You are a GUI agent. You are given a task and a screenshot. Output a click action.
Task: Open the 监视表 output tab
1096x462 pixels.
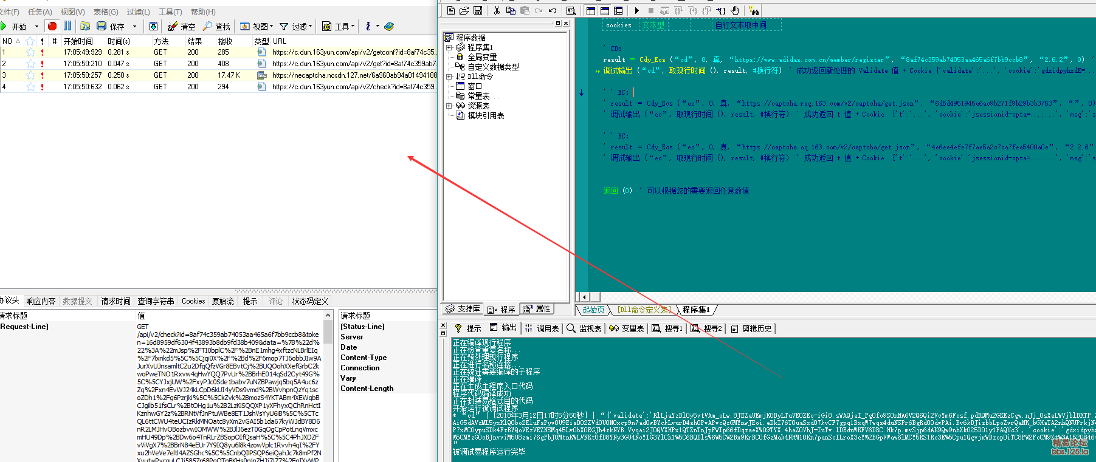pos(584,328)
